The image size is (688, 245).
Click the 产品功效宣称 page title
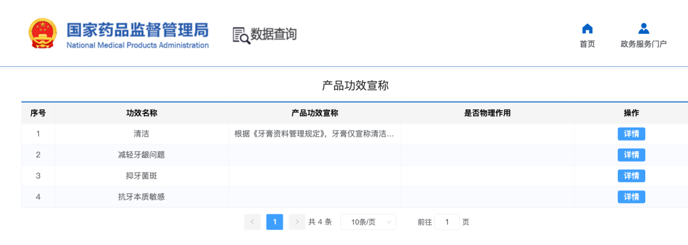(355, 86)
